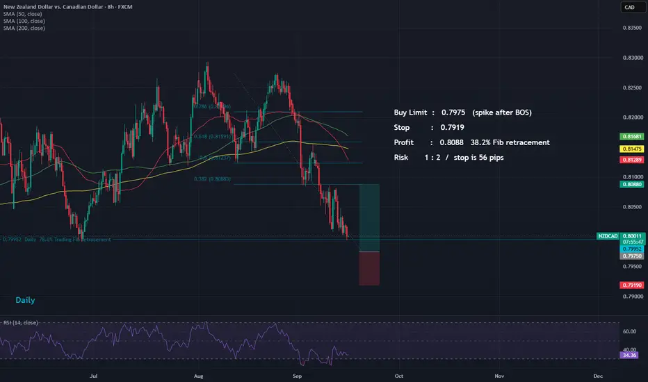The height and width of the screenshot is (382, 648).
Task: Click the Nov label on time axis
Action: click(x=499, y=376)
